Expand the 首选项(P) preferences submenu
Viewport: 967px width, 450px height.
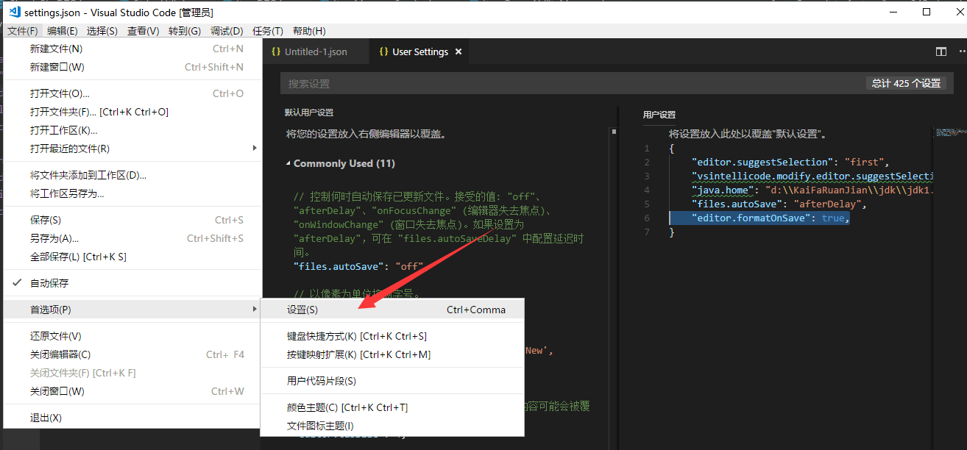[x=132, y=310]
